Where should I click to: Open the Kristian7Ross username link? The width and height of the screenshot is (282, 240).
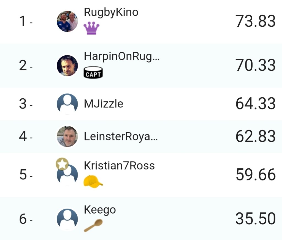pyautogui.click(x=119, y=166)
